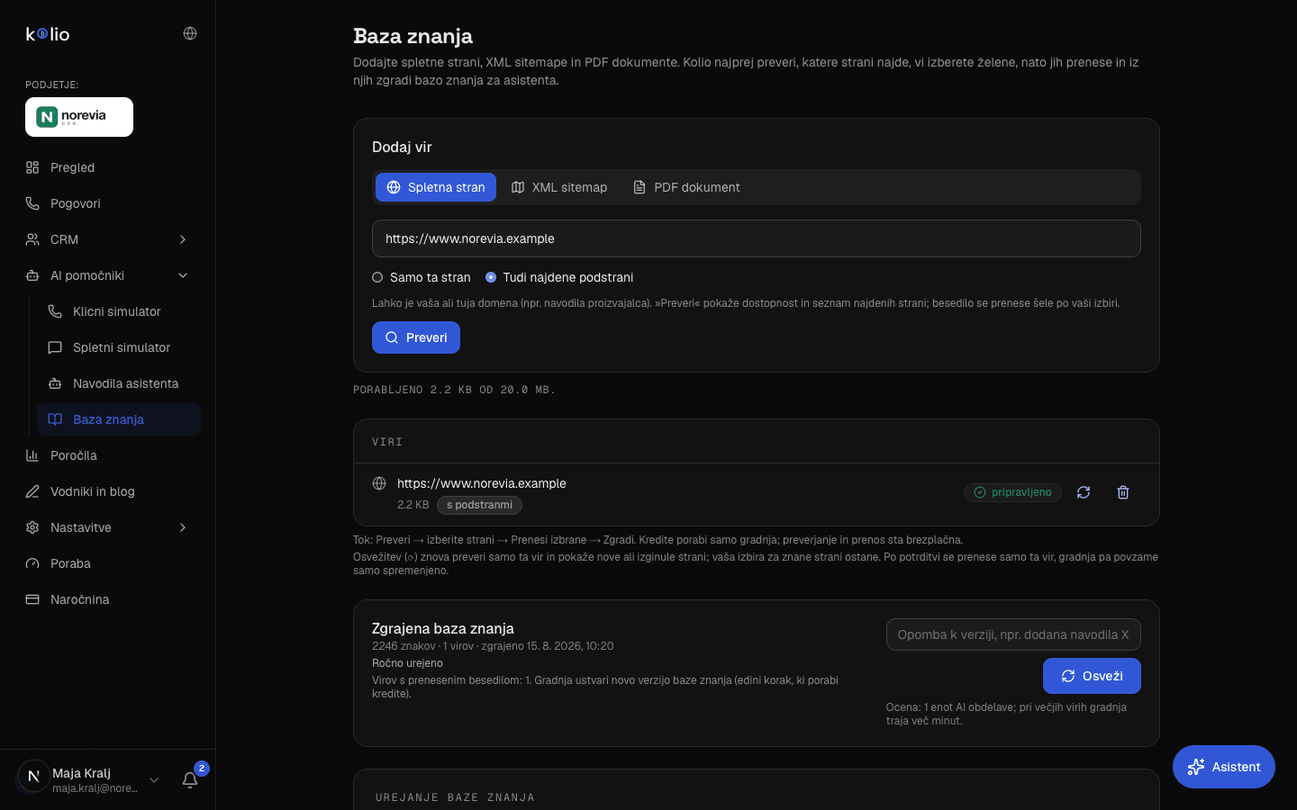Click the https://www.norevia.example source link in Viri
Viewport: 1297px width, 810px height.
click(x=482, y=483)
